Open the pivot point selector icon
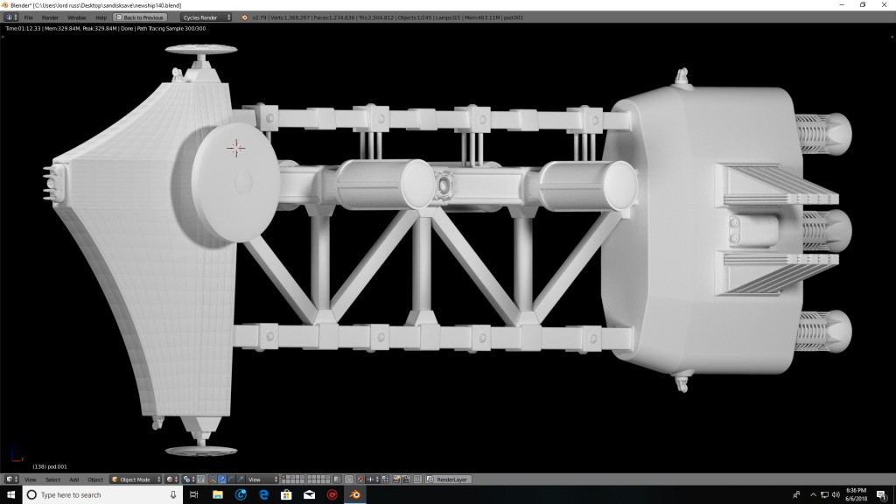 click(186, 479)
